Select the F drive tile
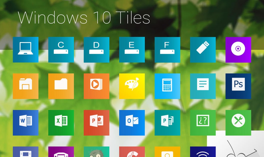The height and width of the screenshot is (157, 264). (x=167, y=50)
